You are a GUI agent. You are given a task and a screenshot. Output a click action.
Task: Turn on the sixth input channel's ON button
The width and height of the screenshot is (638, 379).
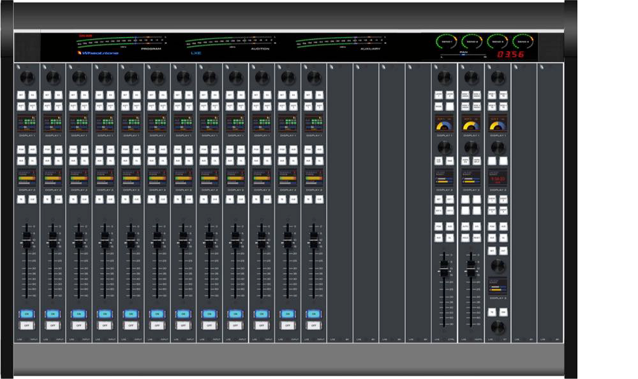tap(156, 313)
